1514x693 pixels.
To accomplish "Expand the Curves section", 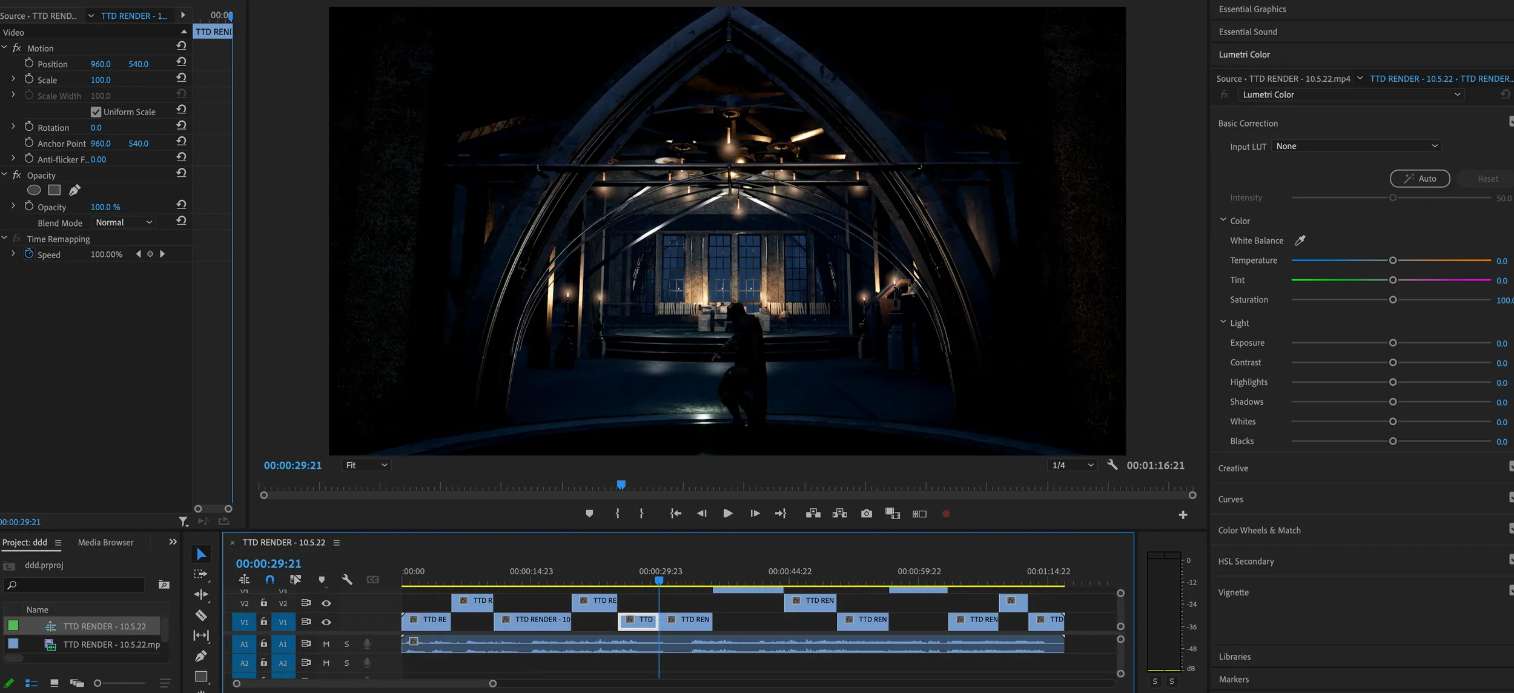I will tap(1231, 499).
